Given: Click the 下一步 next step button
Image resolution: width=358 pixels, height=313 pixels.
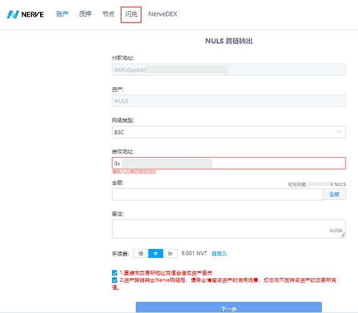Looking at the screenshot, I should pos(229,307).
